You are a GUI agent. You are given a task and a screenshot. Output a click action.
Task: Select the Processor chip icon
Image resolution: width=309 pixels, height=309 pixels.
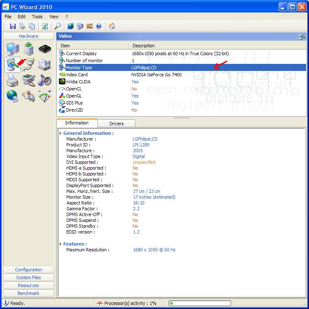[x=45, y=49]
